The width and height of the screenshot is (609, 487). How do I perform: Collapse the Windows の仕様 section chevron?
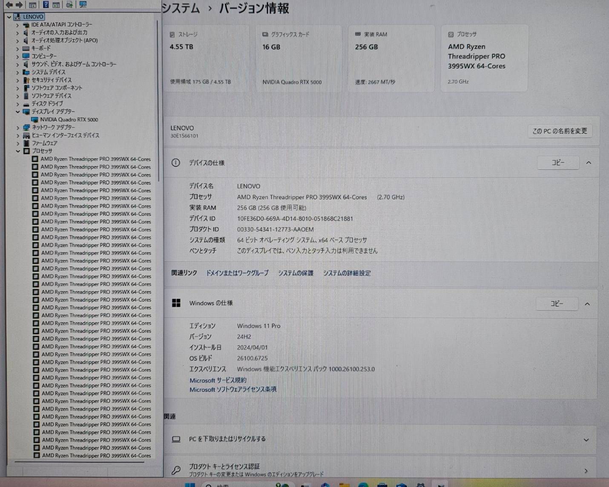point(587,304)
